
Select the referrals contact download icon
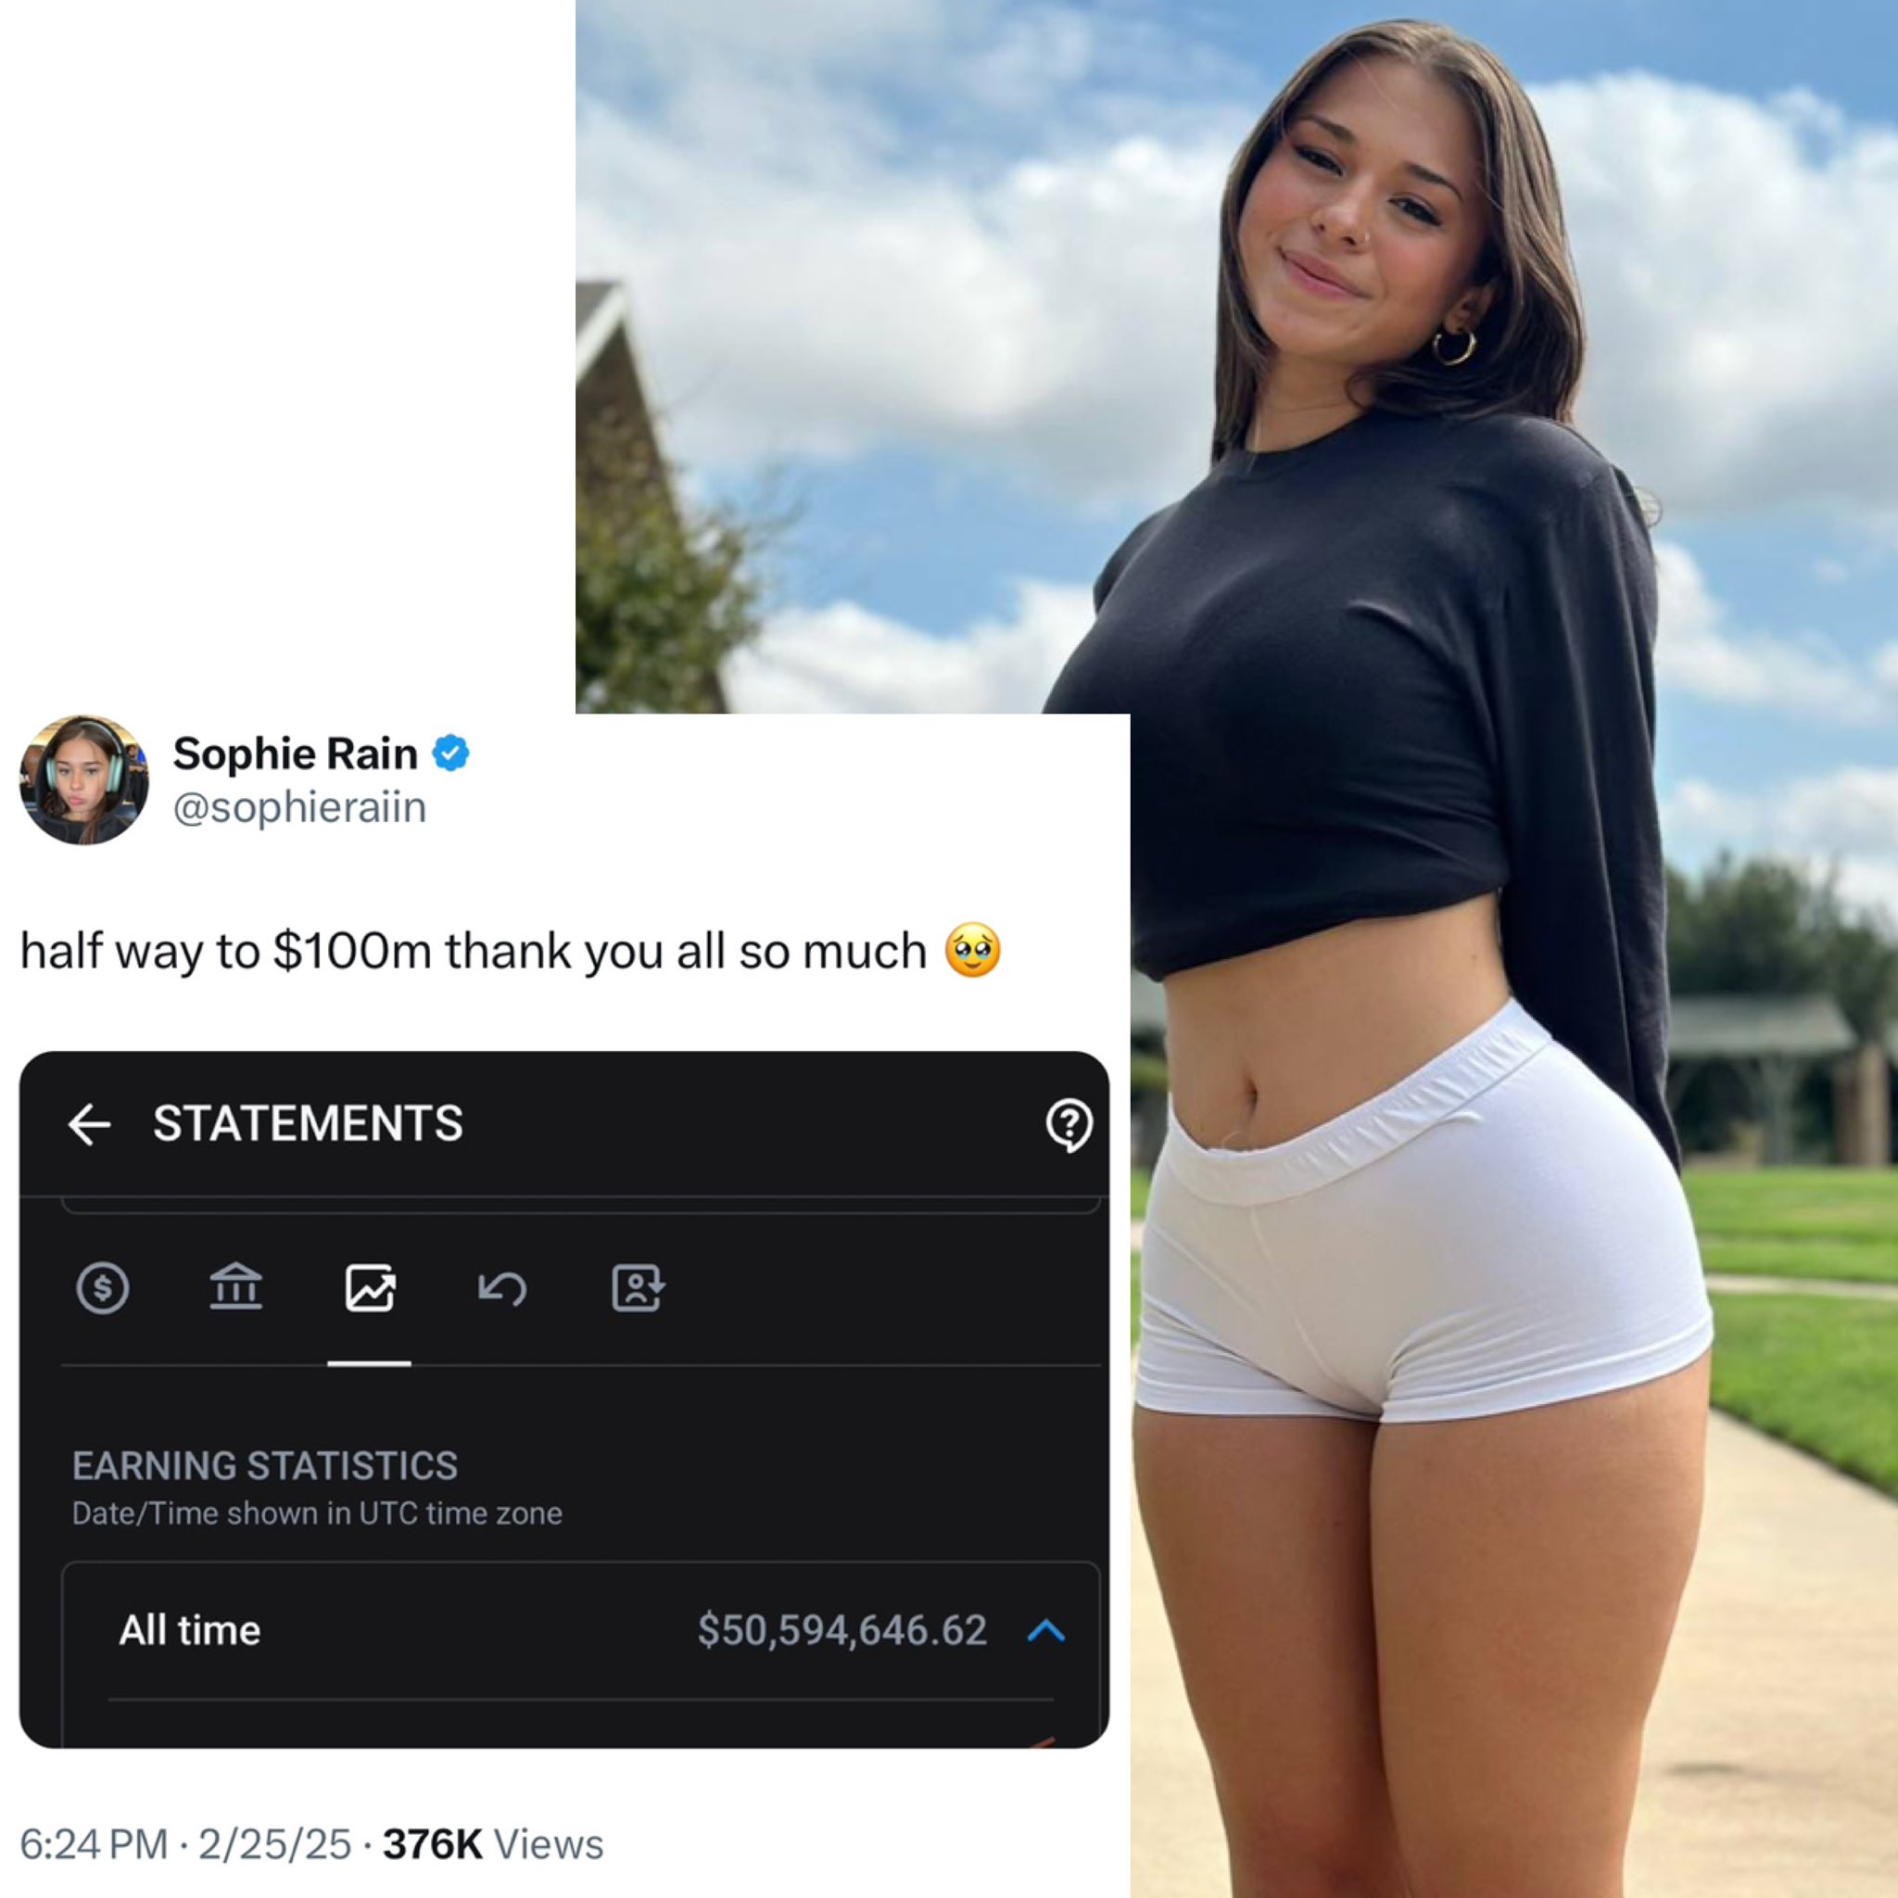[639, 1288]
